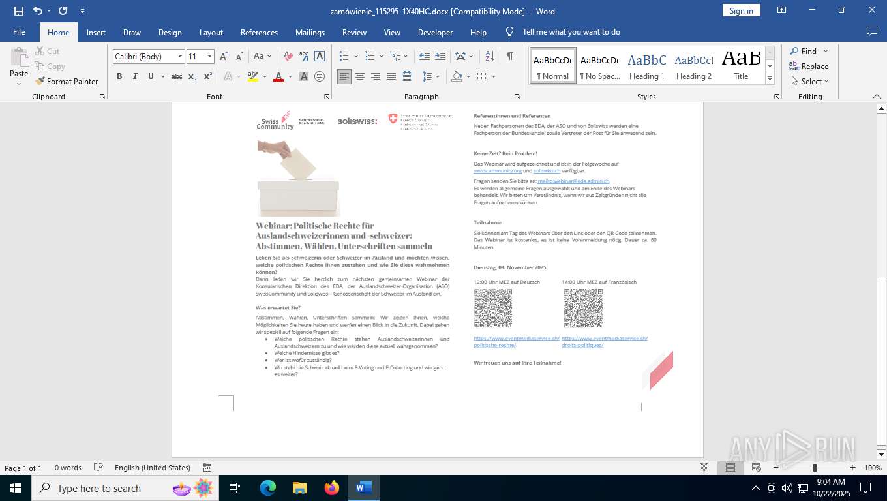
Task: Increase font size with Grow Font
Action: [x=224, y=57]
